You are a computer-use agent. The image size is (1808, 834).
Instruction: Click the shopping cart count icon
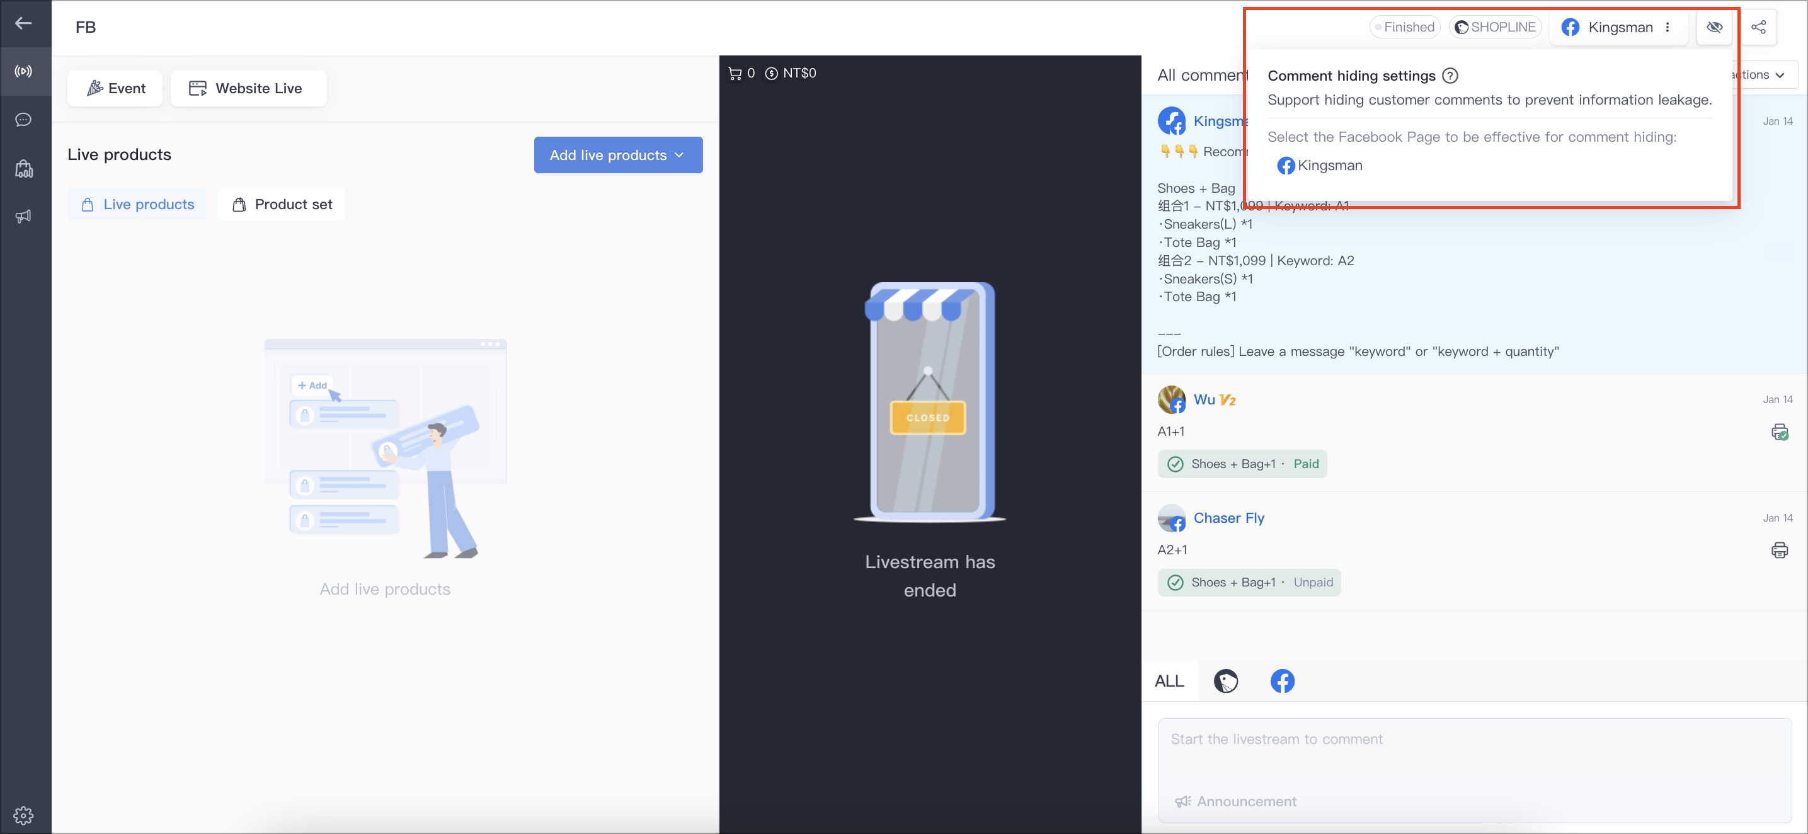pyautogui.click(x=735, y=73)
